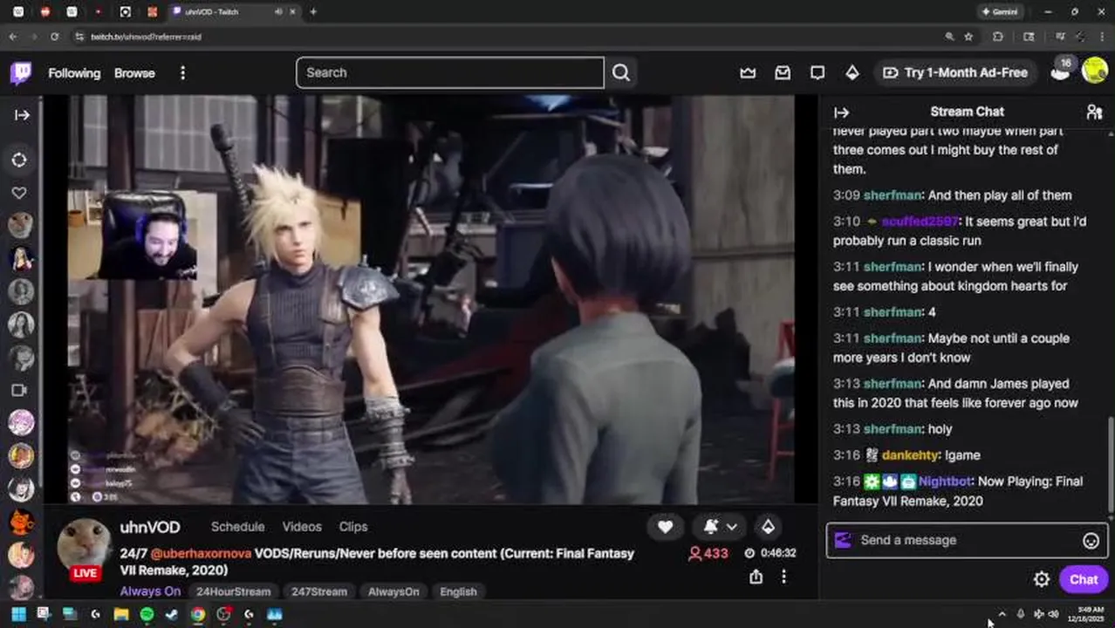Open the Following page

coord(74,73)
